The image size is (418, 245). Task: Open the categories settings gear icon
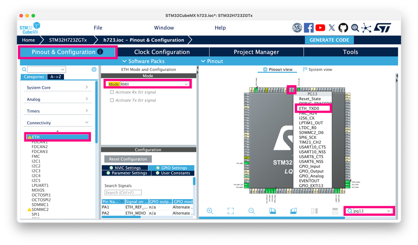[94, 69]
